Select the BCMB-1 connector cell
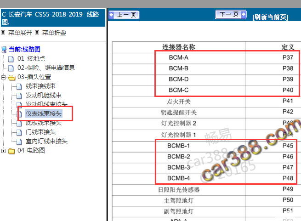 click(x=178, y=146)
